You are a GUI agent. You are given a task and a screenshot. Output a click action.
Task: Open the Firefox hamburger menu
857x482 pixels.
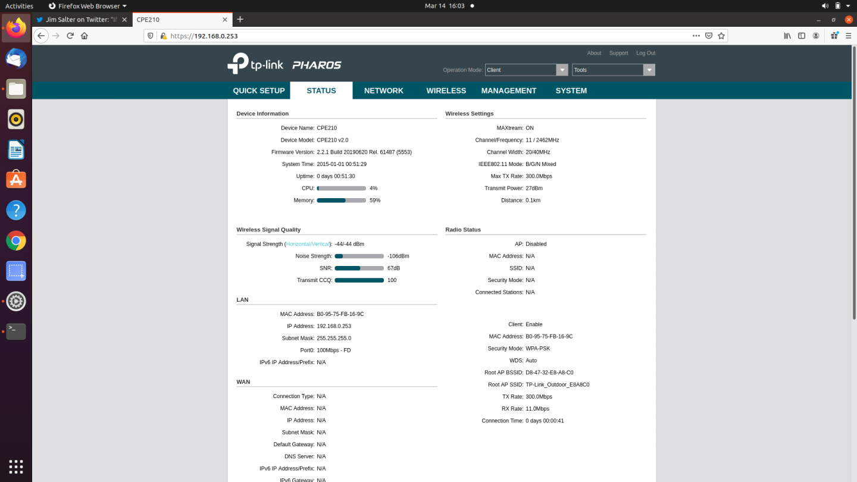tap(849, 36)
